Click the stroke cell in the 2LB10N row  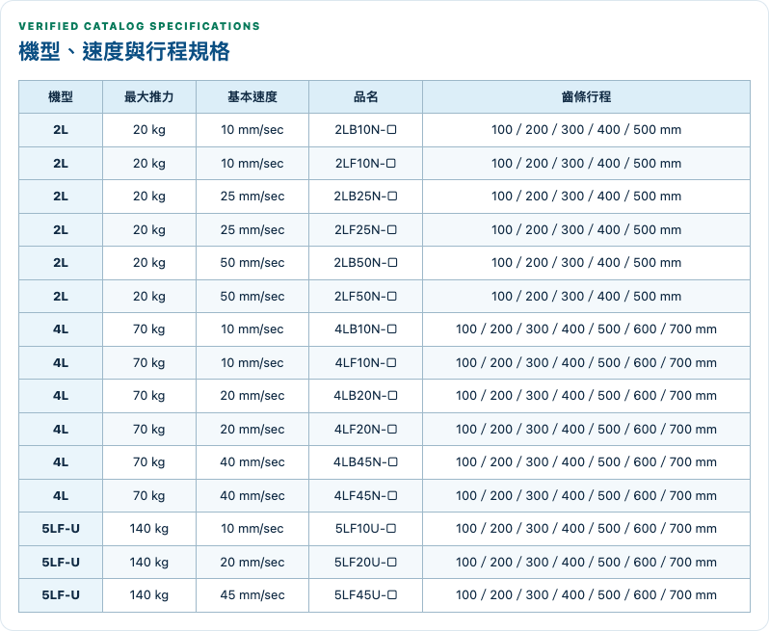(x=586, y=130)
